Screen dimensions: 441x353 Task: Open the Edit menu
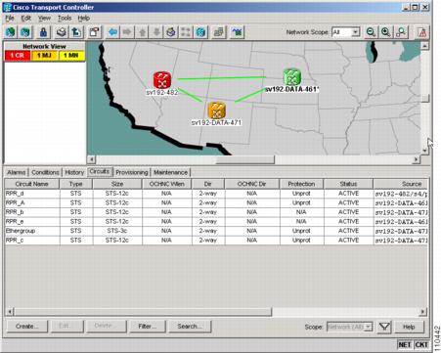pos(26,18)
